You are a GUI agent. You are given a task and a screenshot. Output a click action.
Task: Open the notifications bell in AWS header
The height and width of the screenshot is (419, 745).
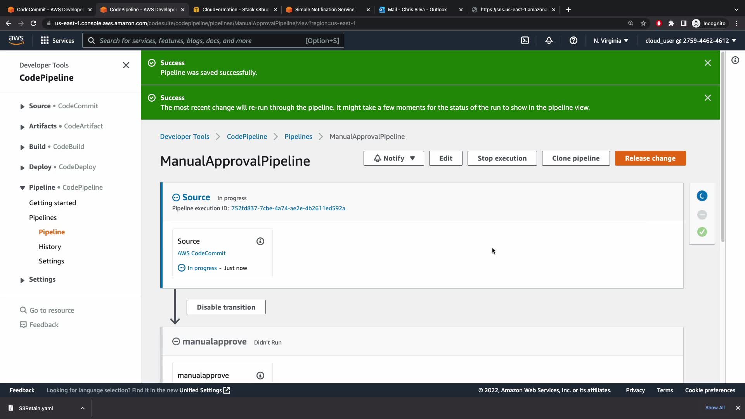549,40
